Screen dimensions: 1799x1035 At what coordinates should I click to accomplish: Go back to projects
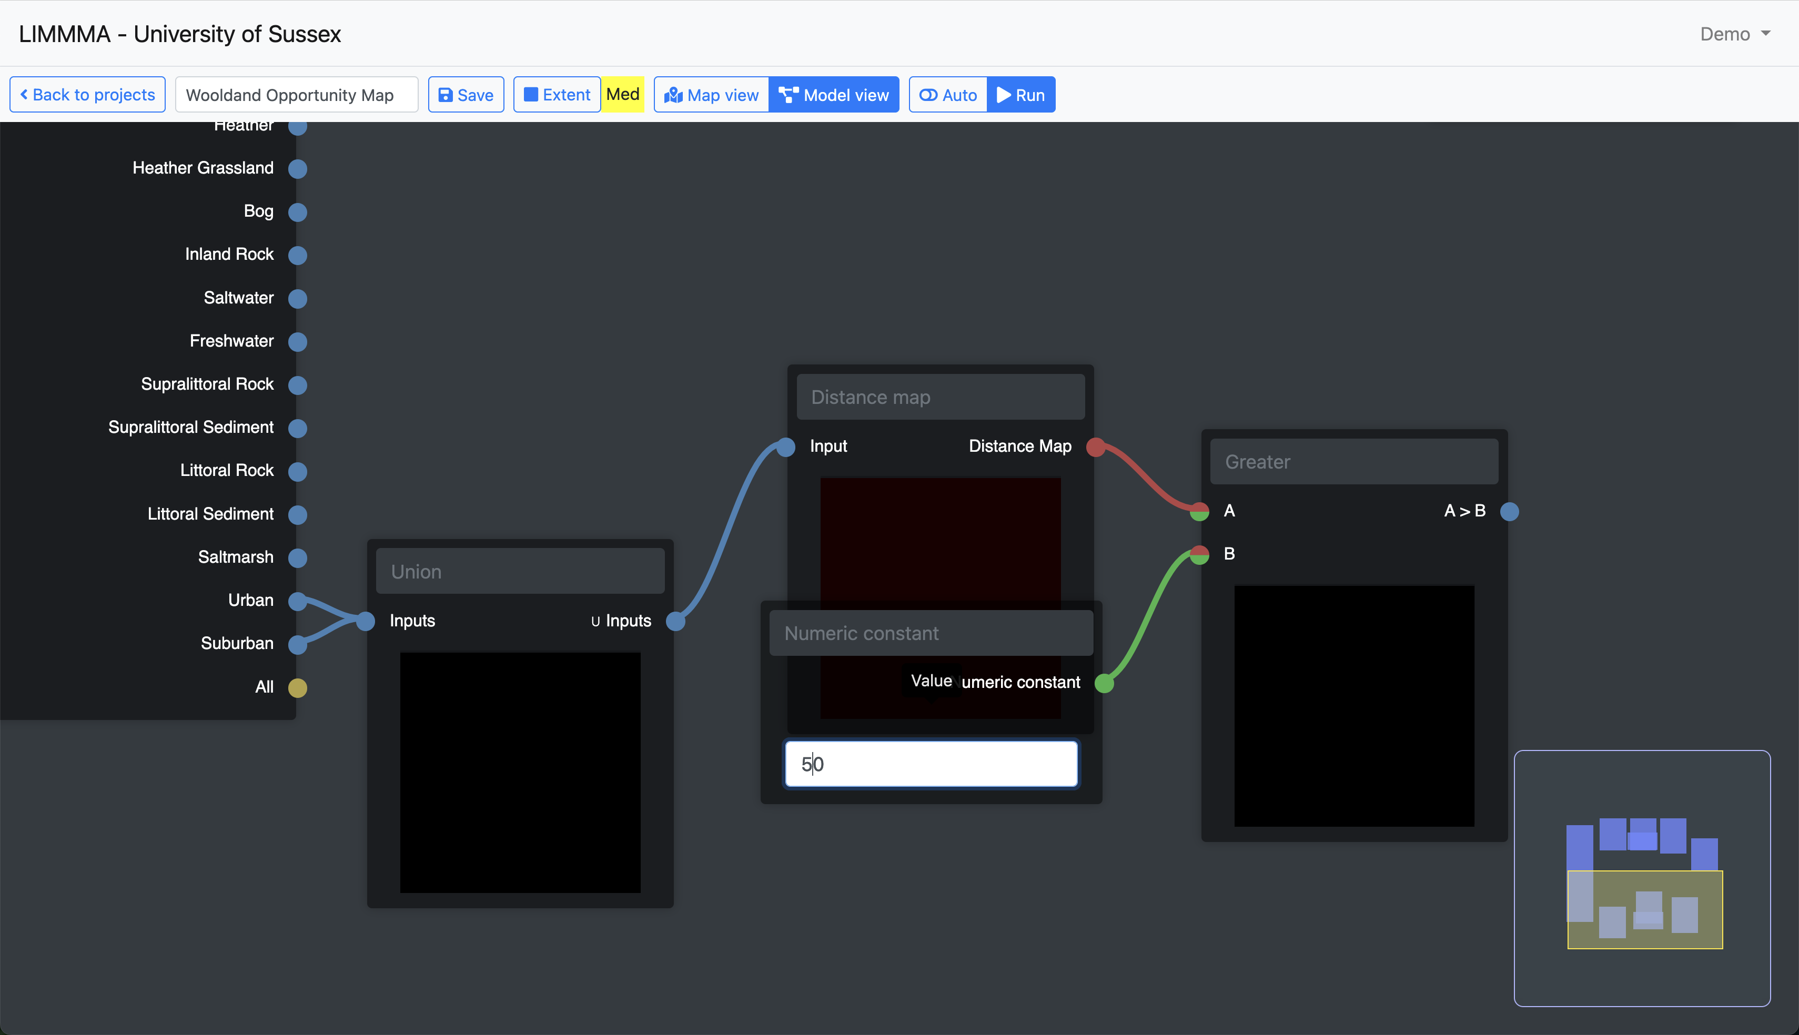[x=87, y=95]
